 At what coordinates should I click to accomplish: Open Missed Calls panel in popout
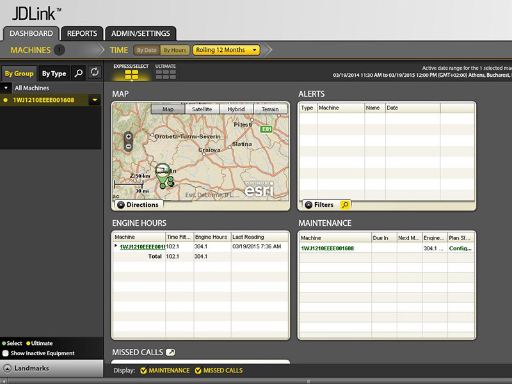[170, 353]
